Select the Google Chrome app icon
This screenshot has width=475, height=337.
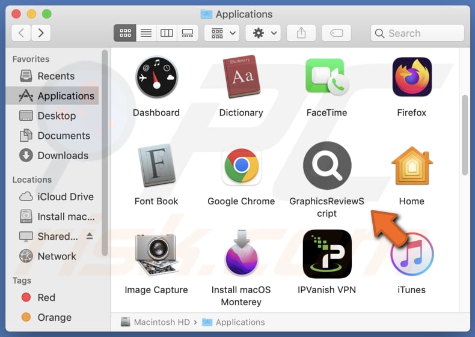click(242, 166)
